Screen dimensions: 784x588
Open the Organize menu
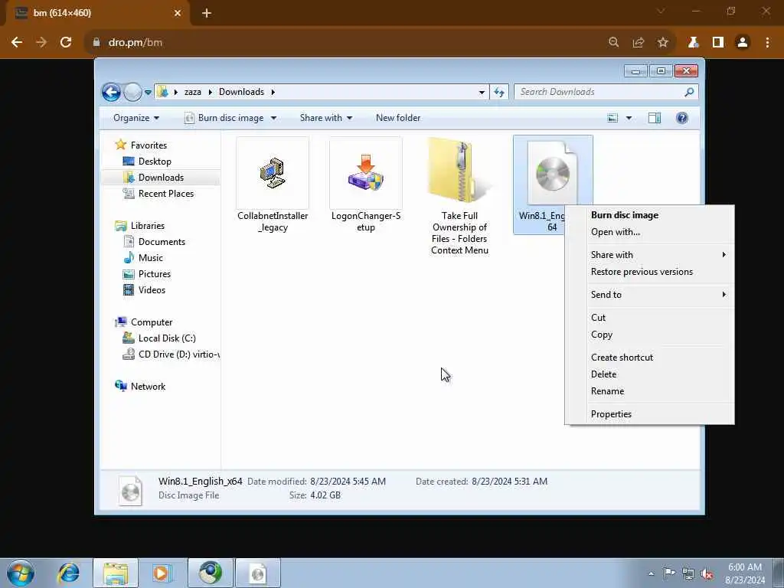136,118
